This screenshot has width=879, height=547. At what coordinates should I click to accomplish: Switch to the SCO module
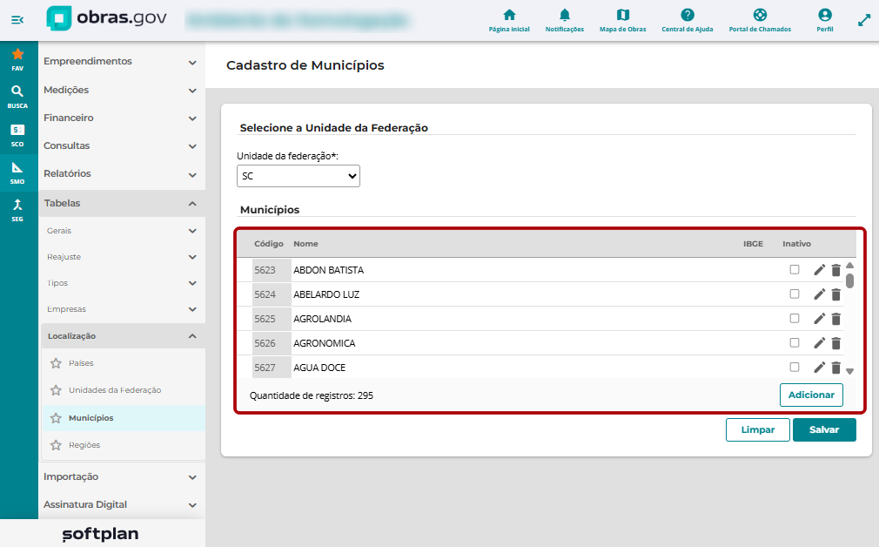pyautogui.click(x=17, y=135)
